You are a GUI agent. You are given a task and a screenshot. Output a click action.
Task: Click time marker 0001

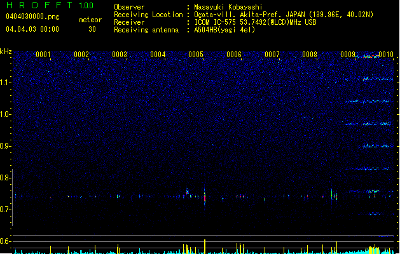pos(43,55)
